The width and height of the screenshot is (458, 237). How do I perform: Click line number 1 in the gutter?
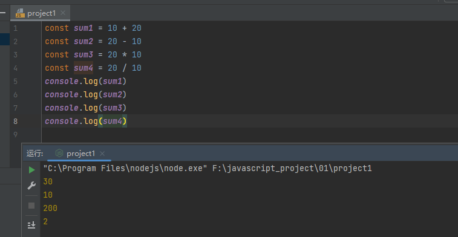click(x=15, y=28)
